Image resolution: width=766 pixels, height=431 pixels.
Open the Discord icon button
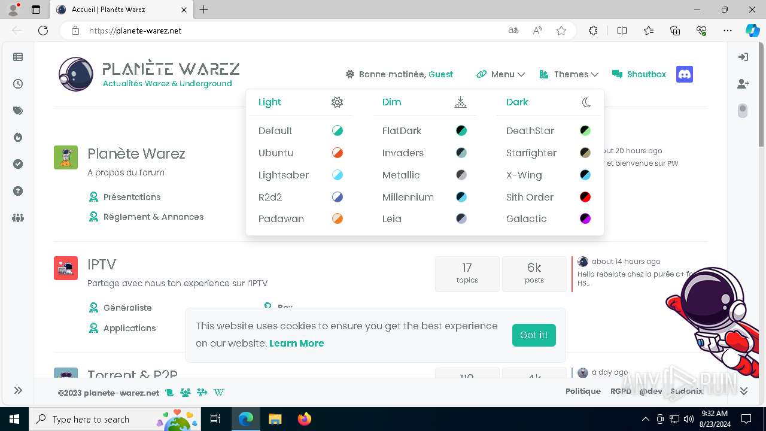685,74
